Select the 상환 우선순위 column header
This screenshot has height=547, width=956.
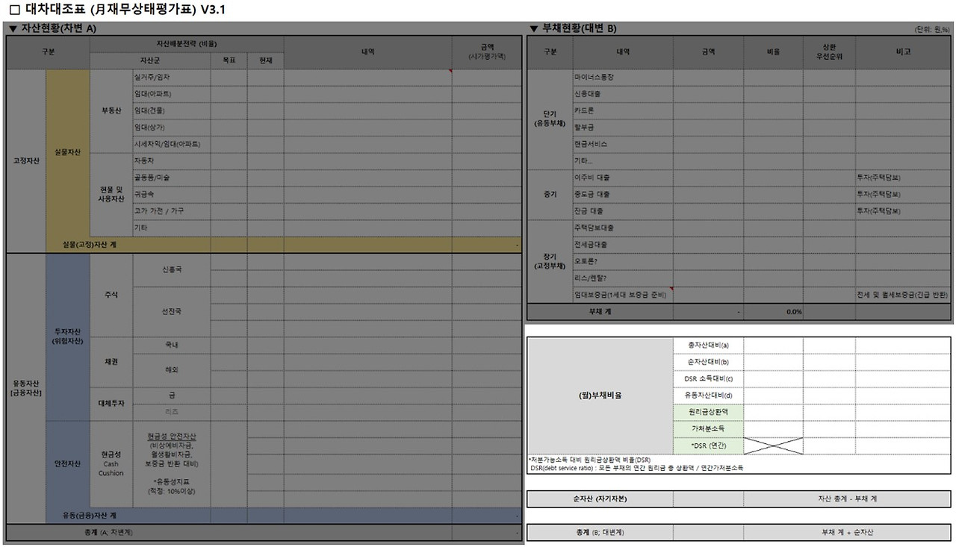coord(829,52)
